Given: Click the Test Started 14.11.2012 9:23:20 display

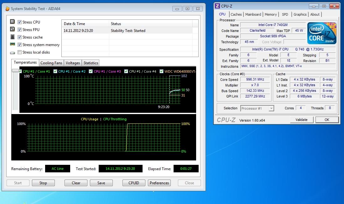Looking at the screenshot, I should [120, 169].
